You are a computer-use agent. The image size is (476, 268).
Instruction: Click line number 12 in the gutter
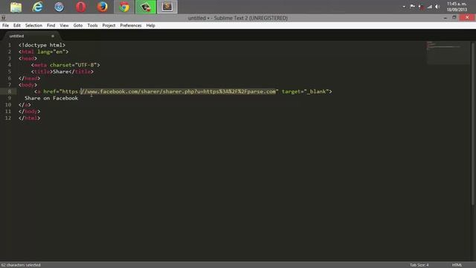click(x=8, y=118)
